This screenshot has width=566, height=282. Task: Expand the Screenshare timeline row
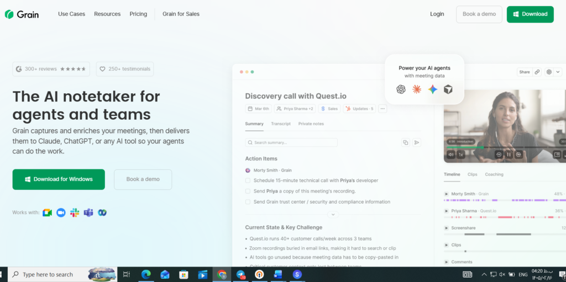[446, 228]
